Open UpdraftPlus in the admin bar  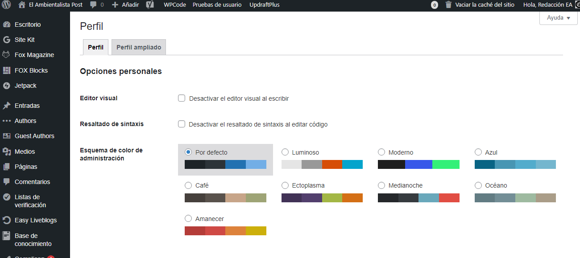point(267,5)
